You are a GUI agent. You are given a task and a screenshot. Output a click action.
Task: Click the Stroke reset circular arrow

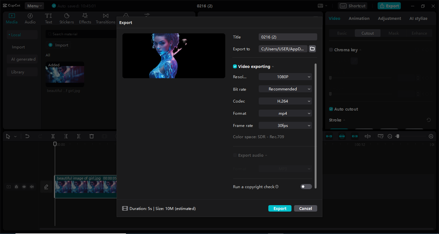coord(429,120)
